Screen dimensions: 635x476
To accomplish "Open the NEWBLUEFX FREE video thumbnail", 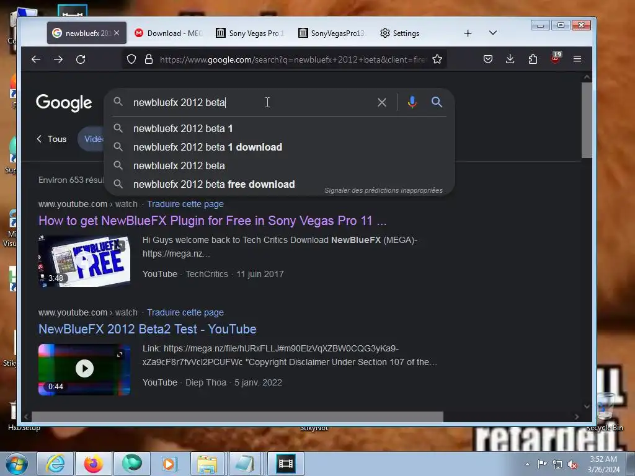I will 84,261.
